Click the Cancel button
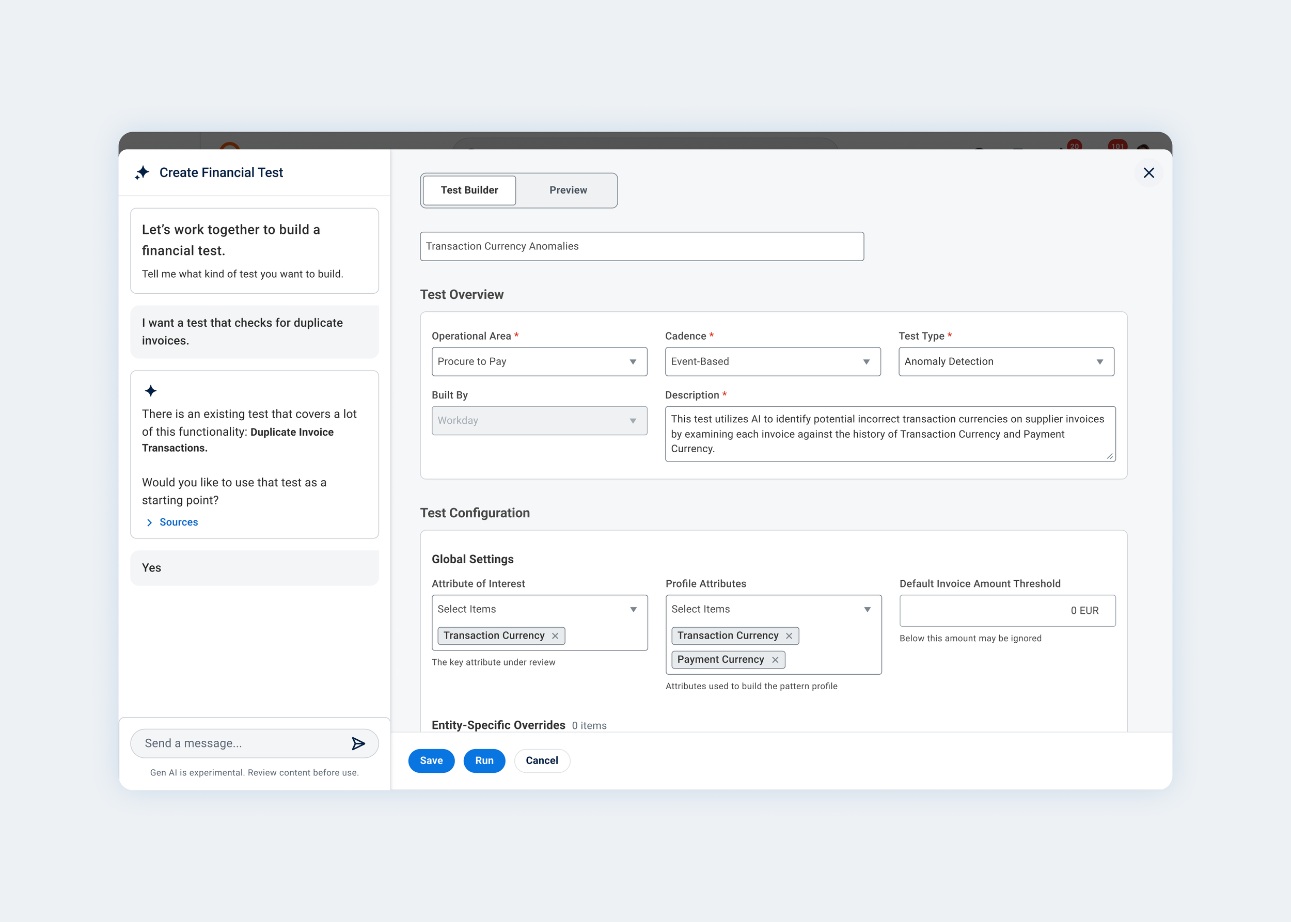The width and height of the screenshot is (1291, 922). tap(542, 761)
